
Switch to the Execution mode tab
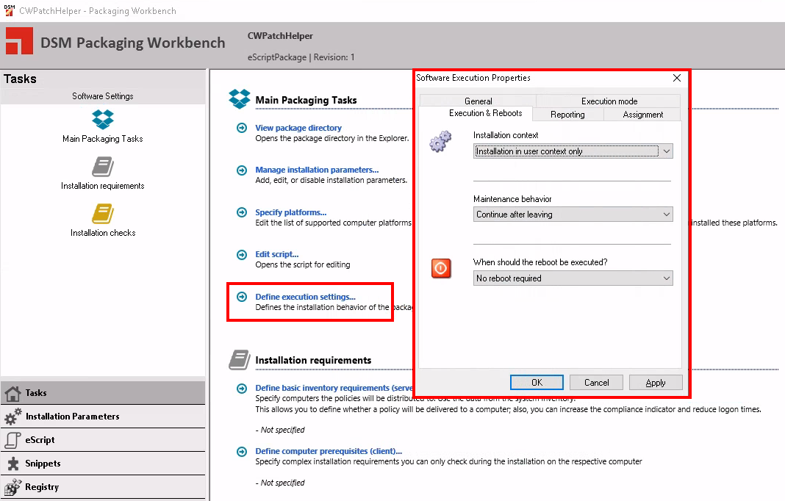(609, 101)
